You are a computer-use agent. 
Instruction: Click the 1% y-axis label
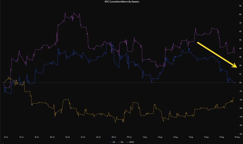click(x=240, y=74)
